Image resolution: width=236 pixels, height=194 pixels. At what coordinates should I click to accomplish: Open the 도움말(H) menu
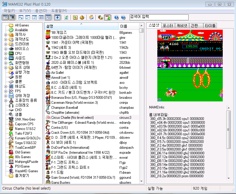coord(59,11)
